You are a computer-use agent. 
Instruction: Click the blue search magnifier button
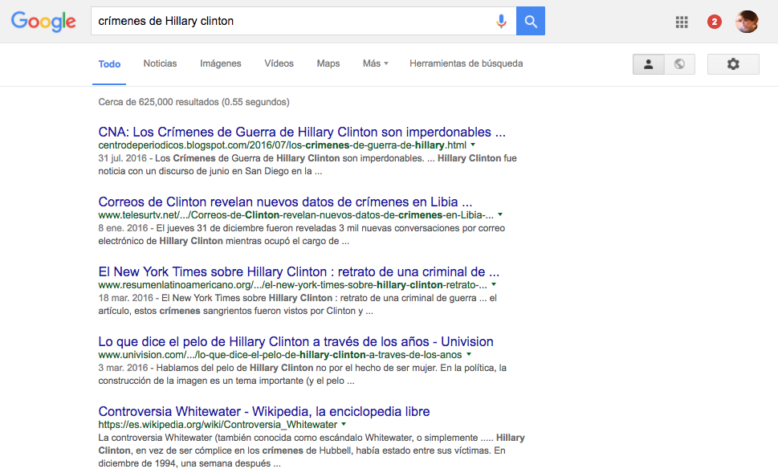click(x=531, y=21)
